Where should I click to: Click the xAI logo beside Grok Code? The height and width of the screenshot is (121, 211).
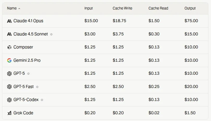[9, 113]
